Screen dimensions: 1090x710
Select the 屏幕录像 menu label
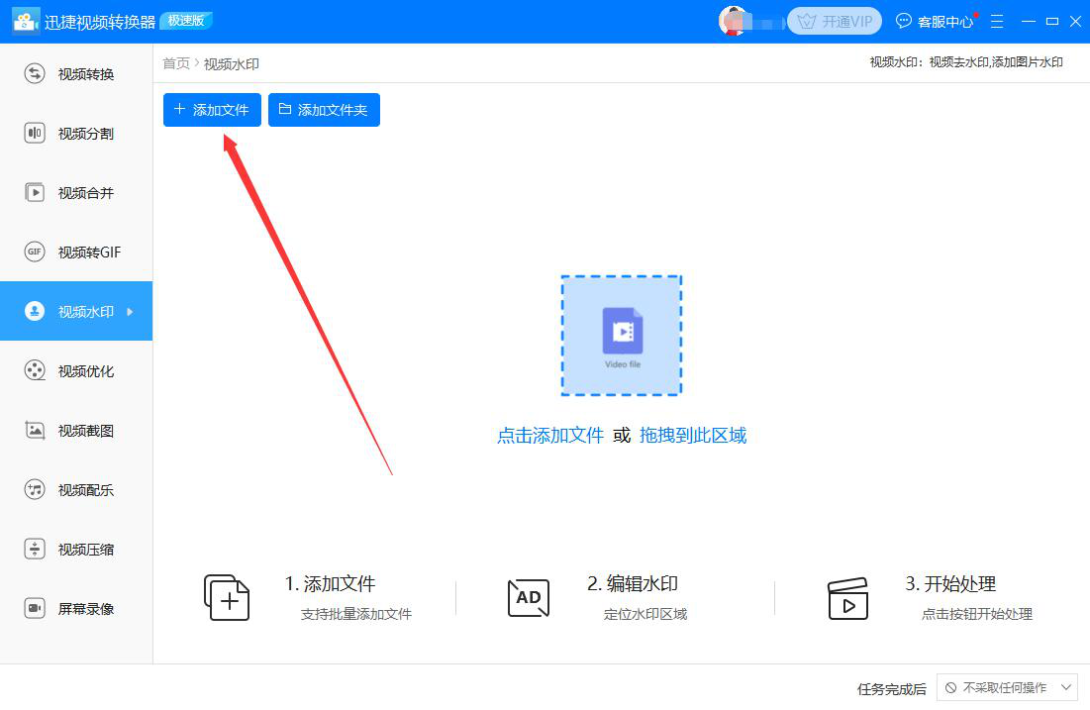[x=86, y=609]
